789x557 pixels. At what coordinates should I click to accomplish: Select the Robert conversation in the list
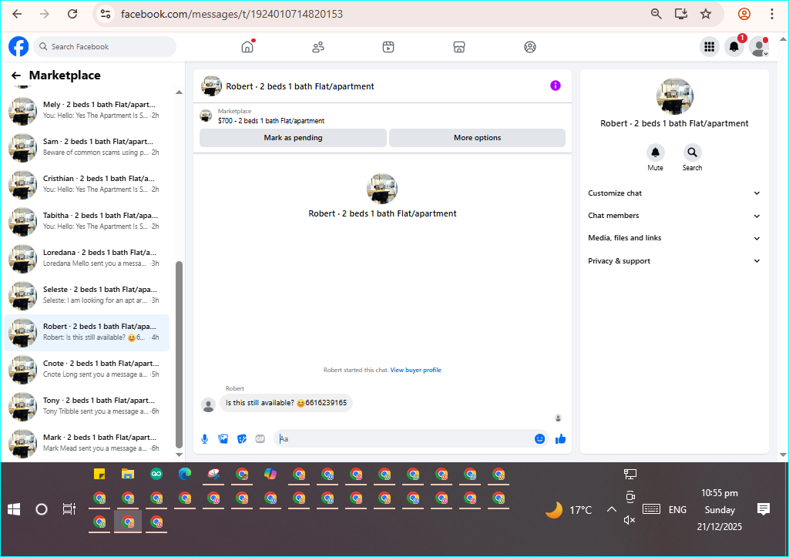tap(86, 333)
